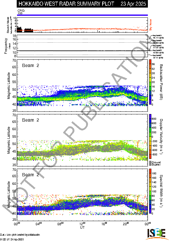Click the Beam 2 label in spectral width panel
Viewport: 169px width, 241px height.
31,175
